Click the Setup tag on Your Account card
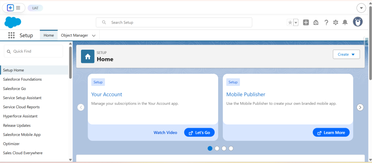The height and width of the screenshot is (163, 372). 98,82
